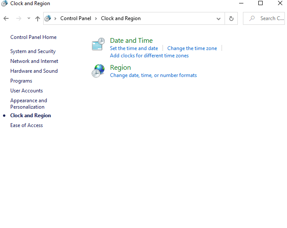Open Add clocks for different time zones
Screen dimensions: 287x228
[x=149, y=56]
